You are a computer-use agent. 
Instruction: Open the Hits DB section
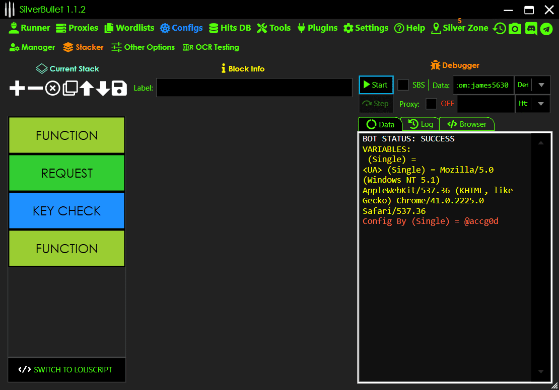pyautogui.click(x=230, y=28)
